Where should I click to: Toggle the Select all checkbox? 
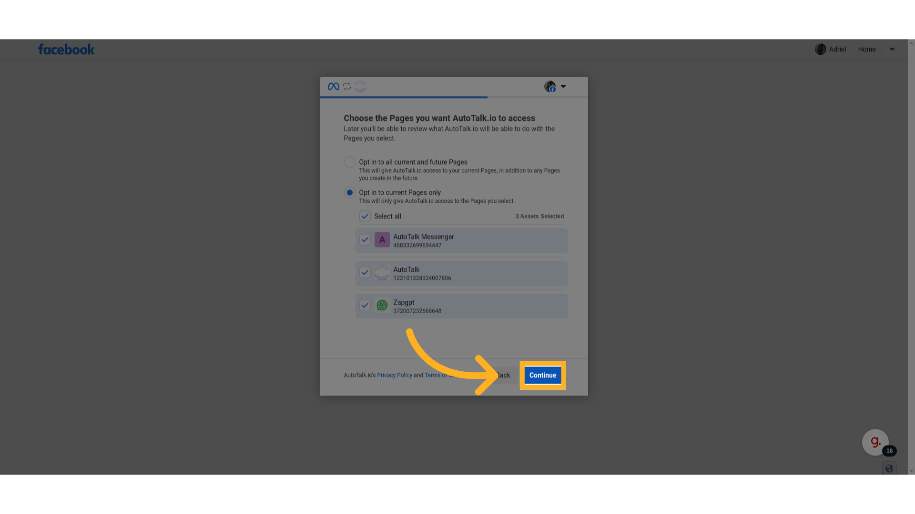tap(365, 217)
